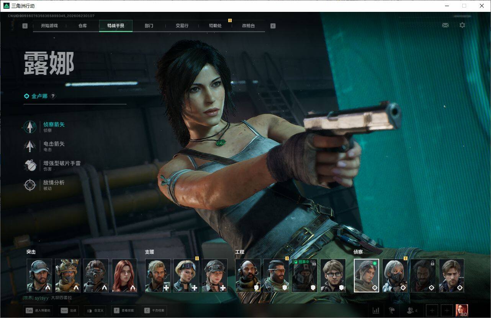The width and height of the screenshot is (491, 318).
Task: Select the support operator with goggles on her head
Action: (186, 276)
